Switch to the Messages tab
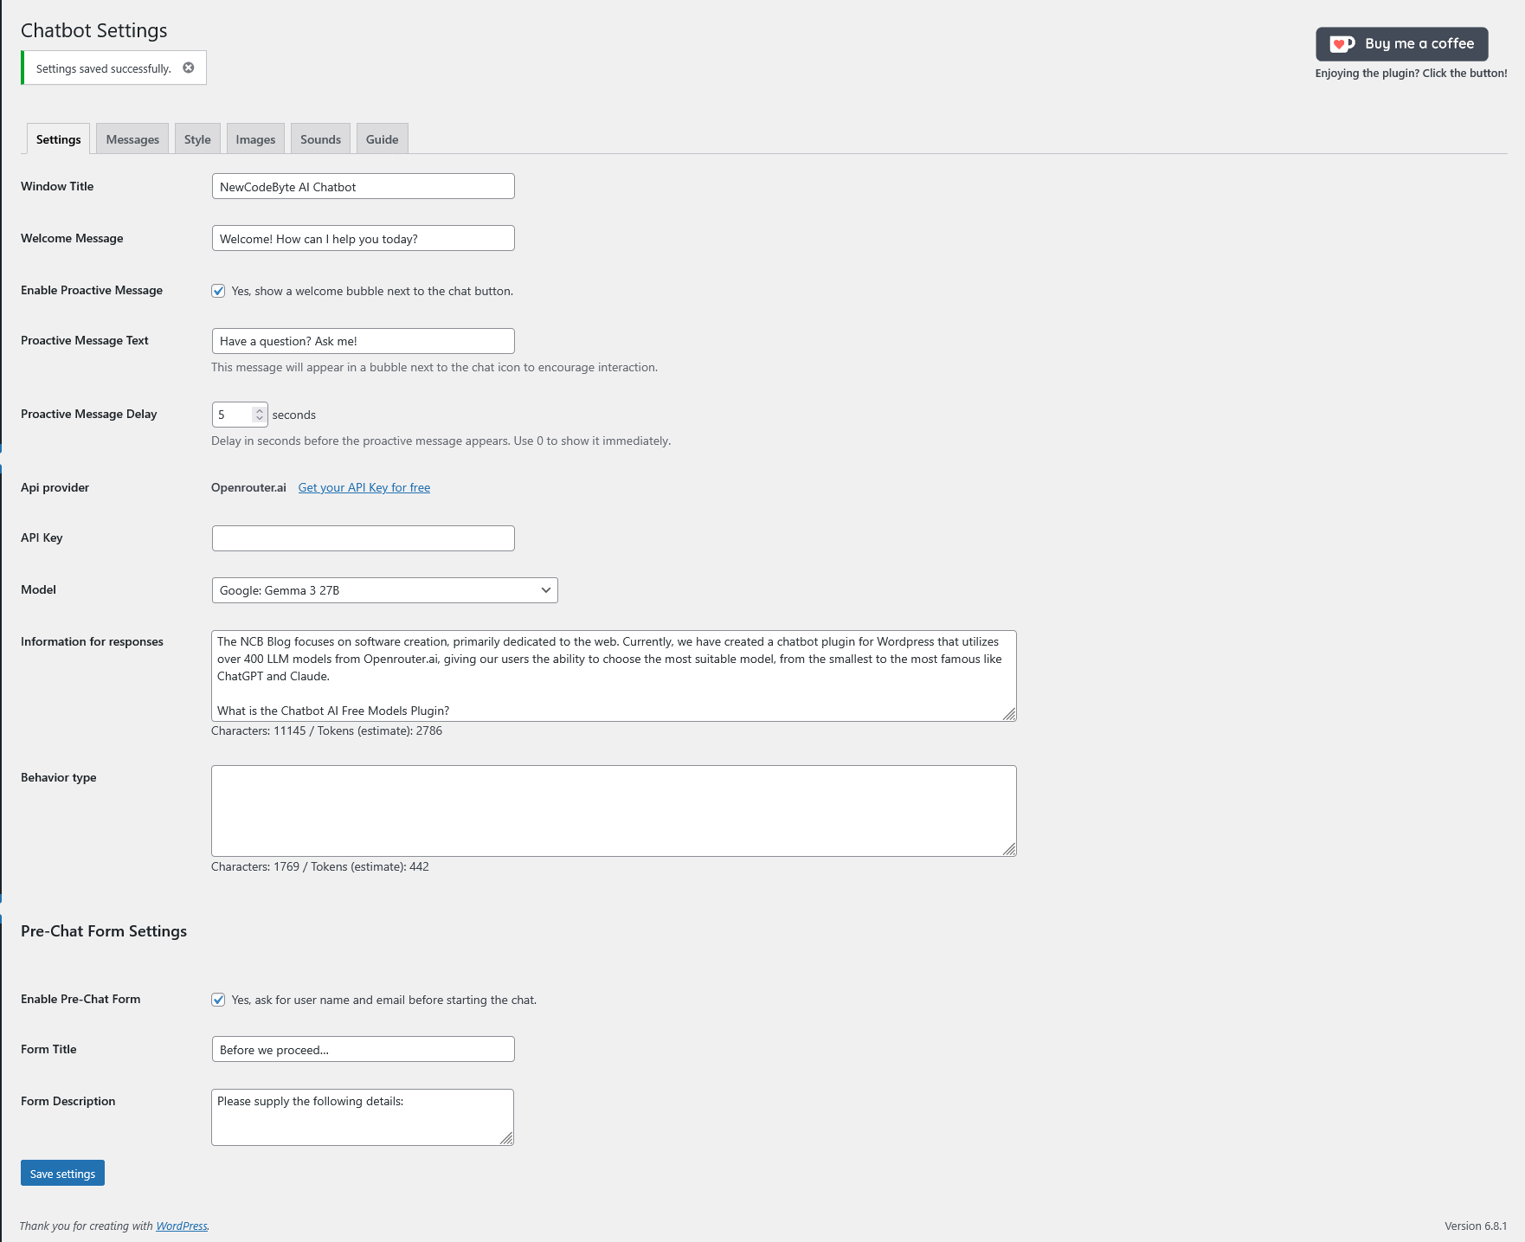 132,139
